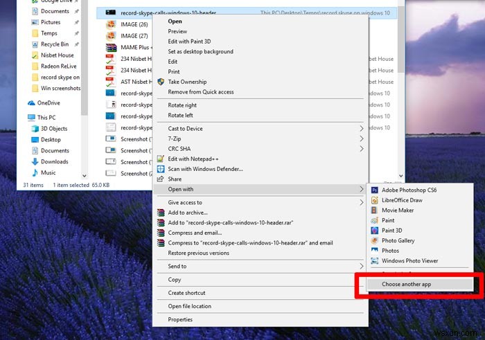Click the AST Nisbet PDF file icon
Image resolution: width=485 pixels, height=340 pixels.
point(110,82)
